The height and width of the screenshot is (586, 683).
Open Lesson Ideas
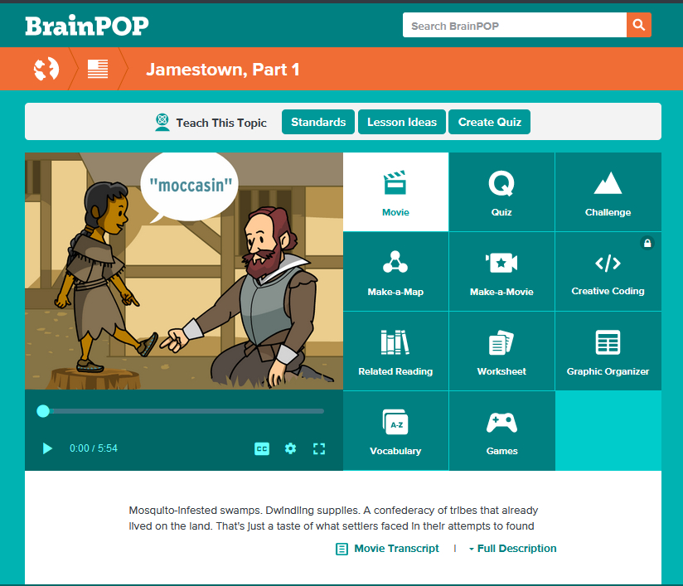402,122
